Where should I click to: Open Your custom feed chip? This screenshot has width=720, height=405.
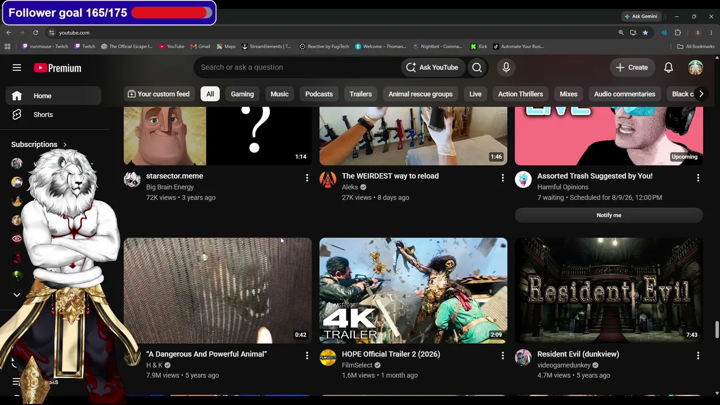pos(159,94)
